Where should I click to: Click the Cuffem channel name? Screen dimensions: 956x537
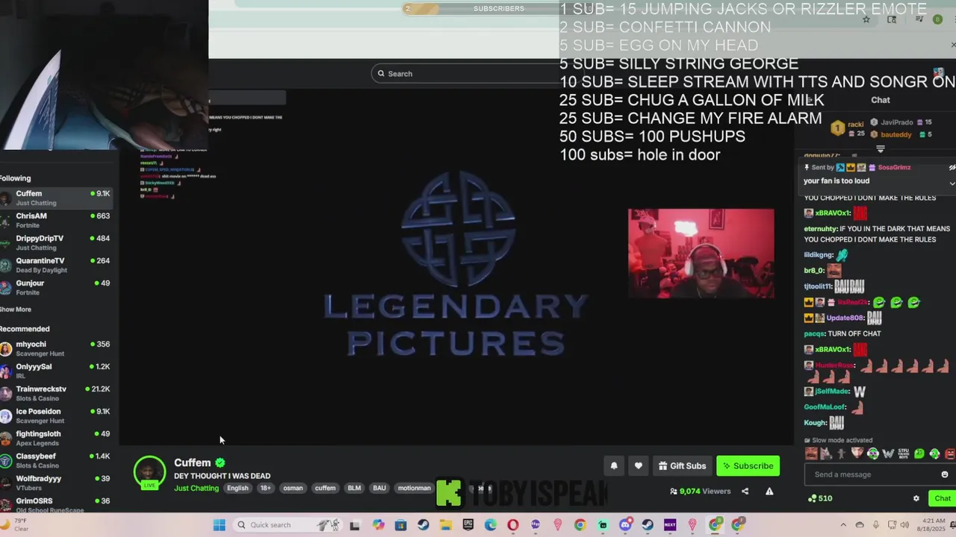[193, 462]
